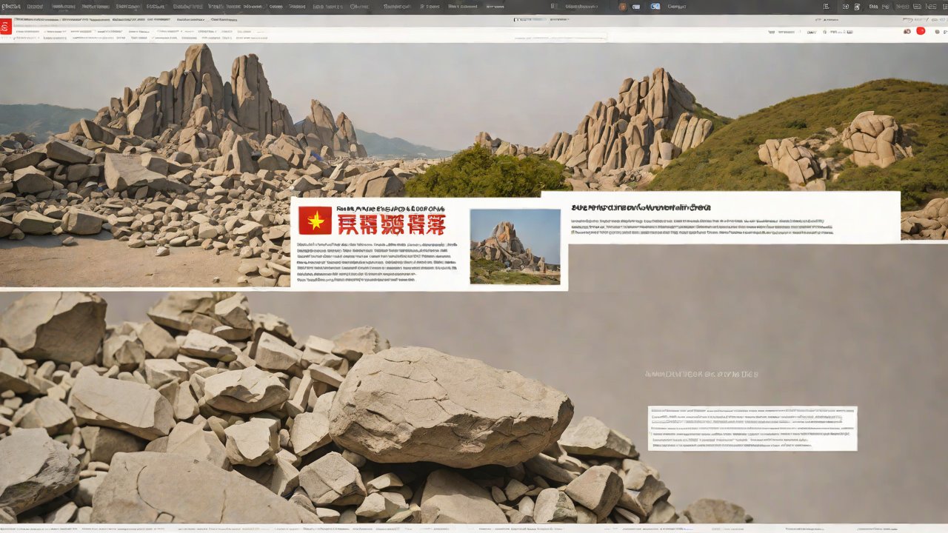Open the first menu in the top menu bar
This screenshot has width=948, height=533.
(x=10, y=7)
